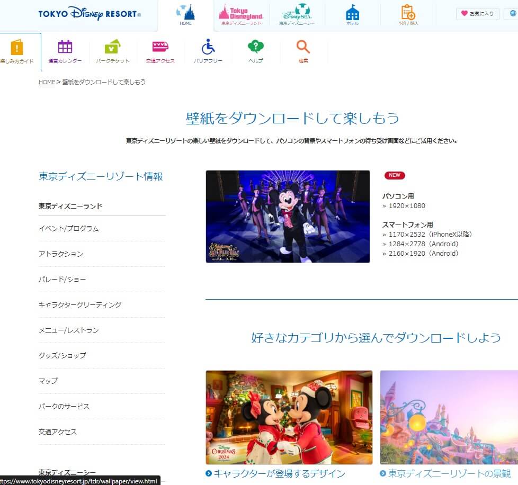518x485 pixels.
Task: Open the resort scenery castle thumbnail
Action: (x=449, y=417)
